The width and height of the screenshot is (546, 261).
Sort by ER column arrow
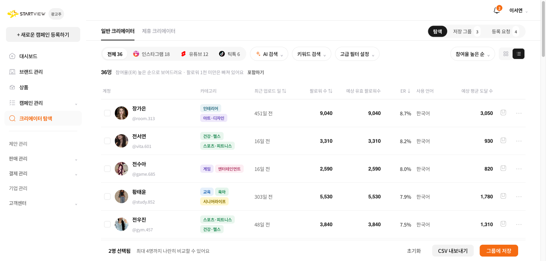pyautogui.click(x=409, y=91)
